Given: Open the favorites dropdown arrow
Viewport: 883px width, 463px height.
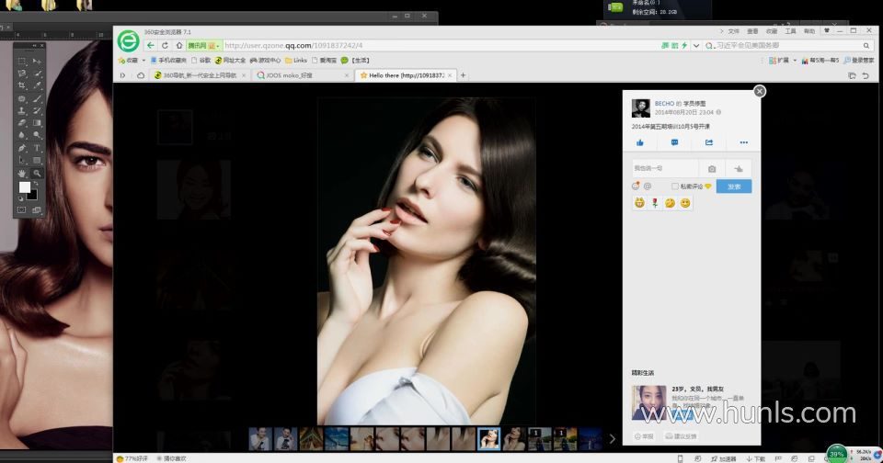Looking at the screenshot, I should pos(143,61).
